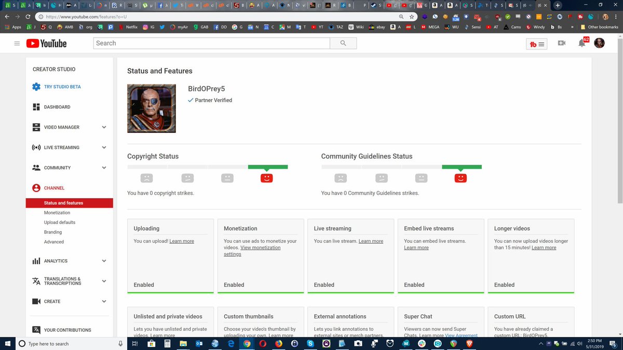The image size is (623, 350).
Task: Click the Windows taskbar search box
Action: click(x=71, y=343)
